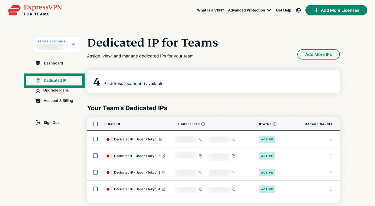Click '4 IP address location(s) available' text
This screenshot has width=375, height=206.
[128, 82]
